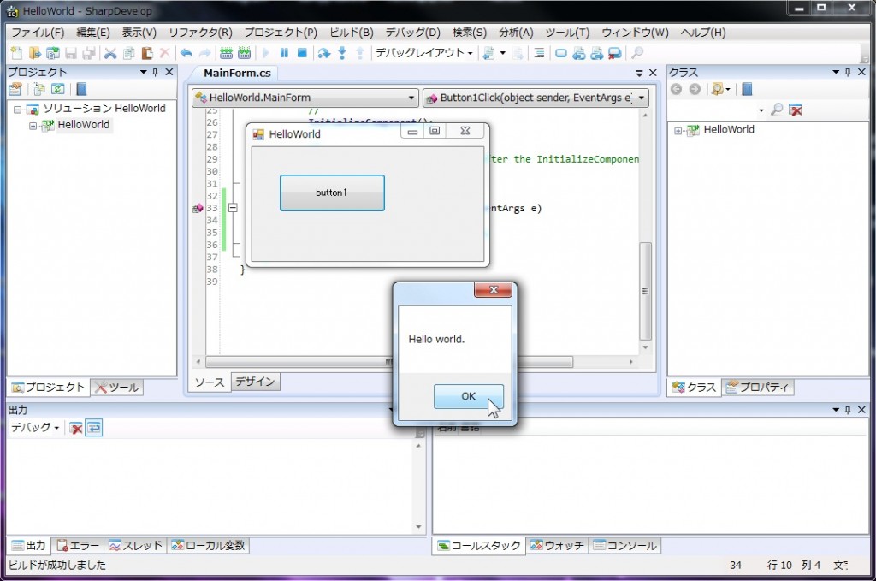
Task: Switch to the デザイン tab
Action: 255,382
